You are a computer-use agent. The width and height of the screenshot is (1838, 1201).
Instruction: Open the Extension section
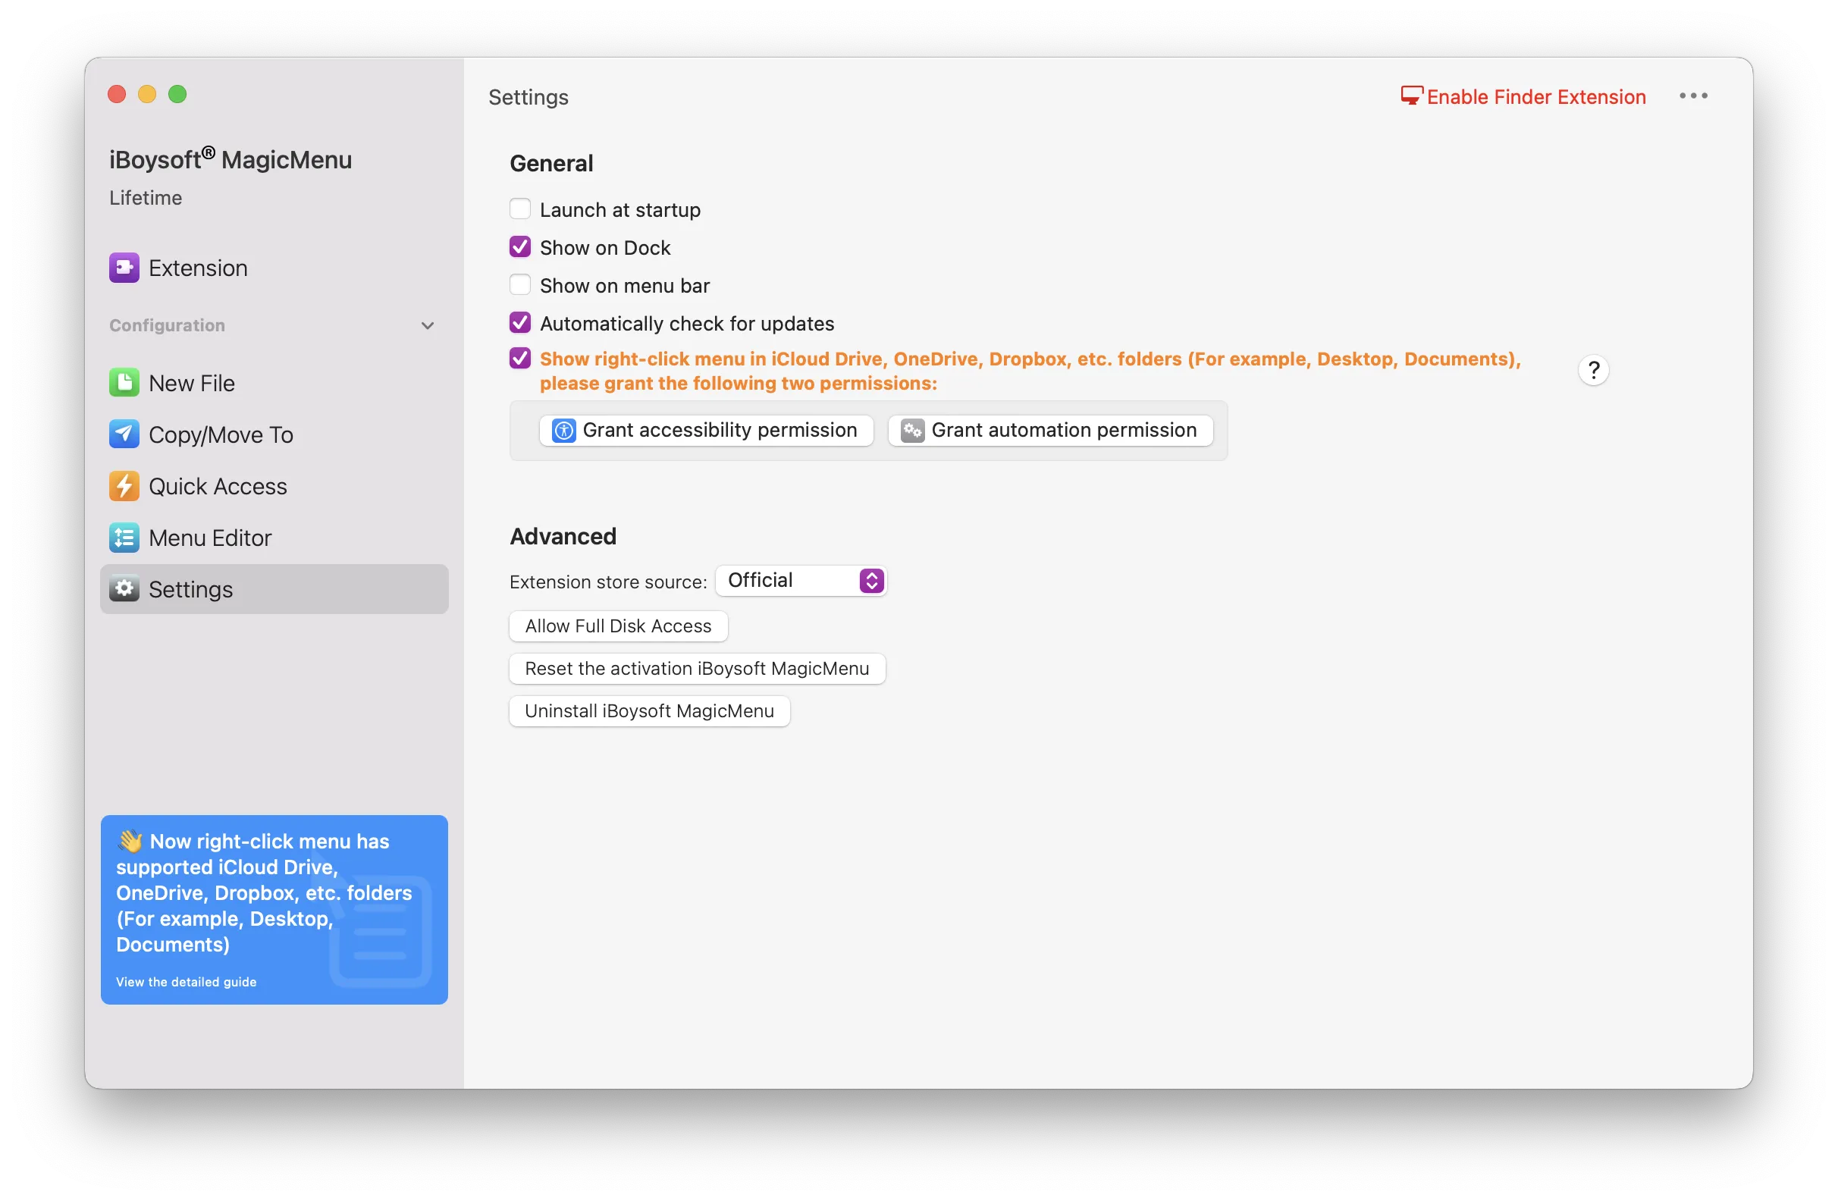click(x=199, y=267)
